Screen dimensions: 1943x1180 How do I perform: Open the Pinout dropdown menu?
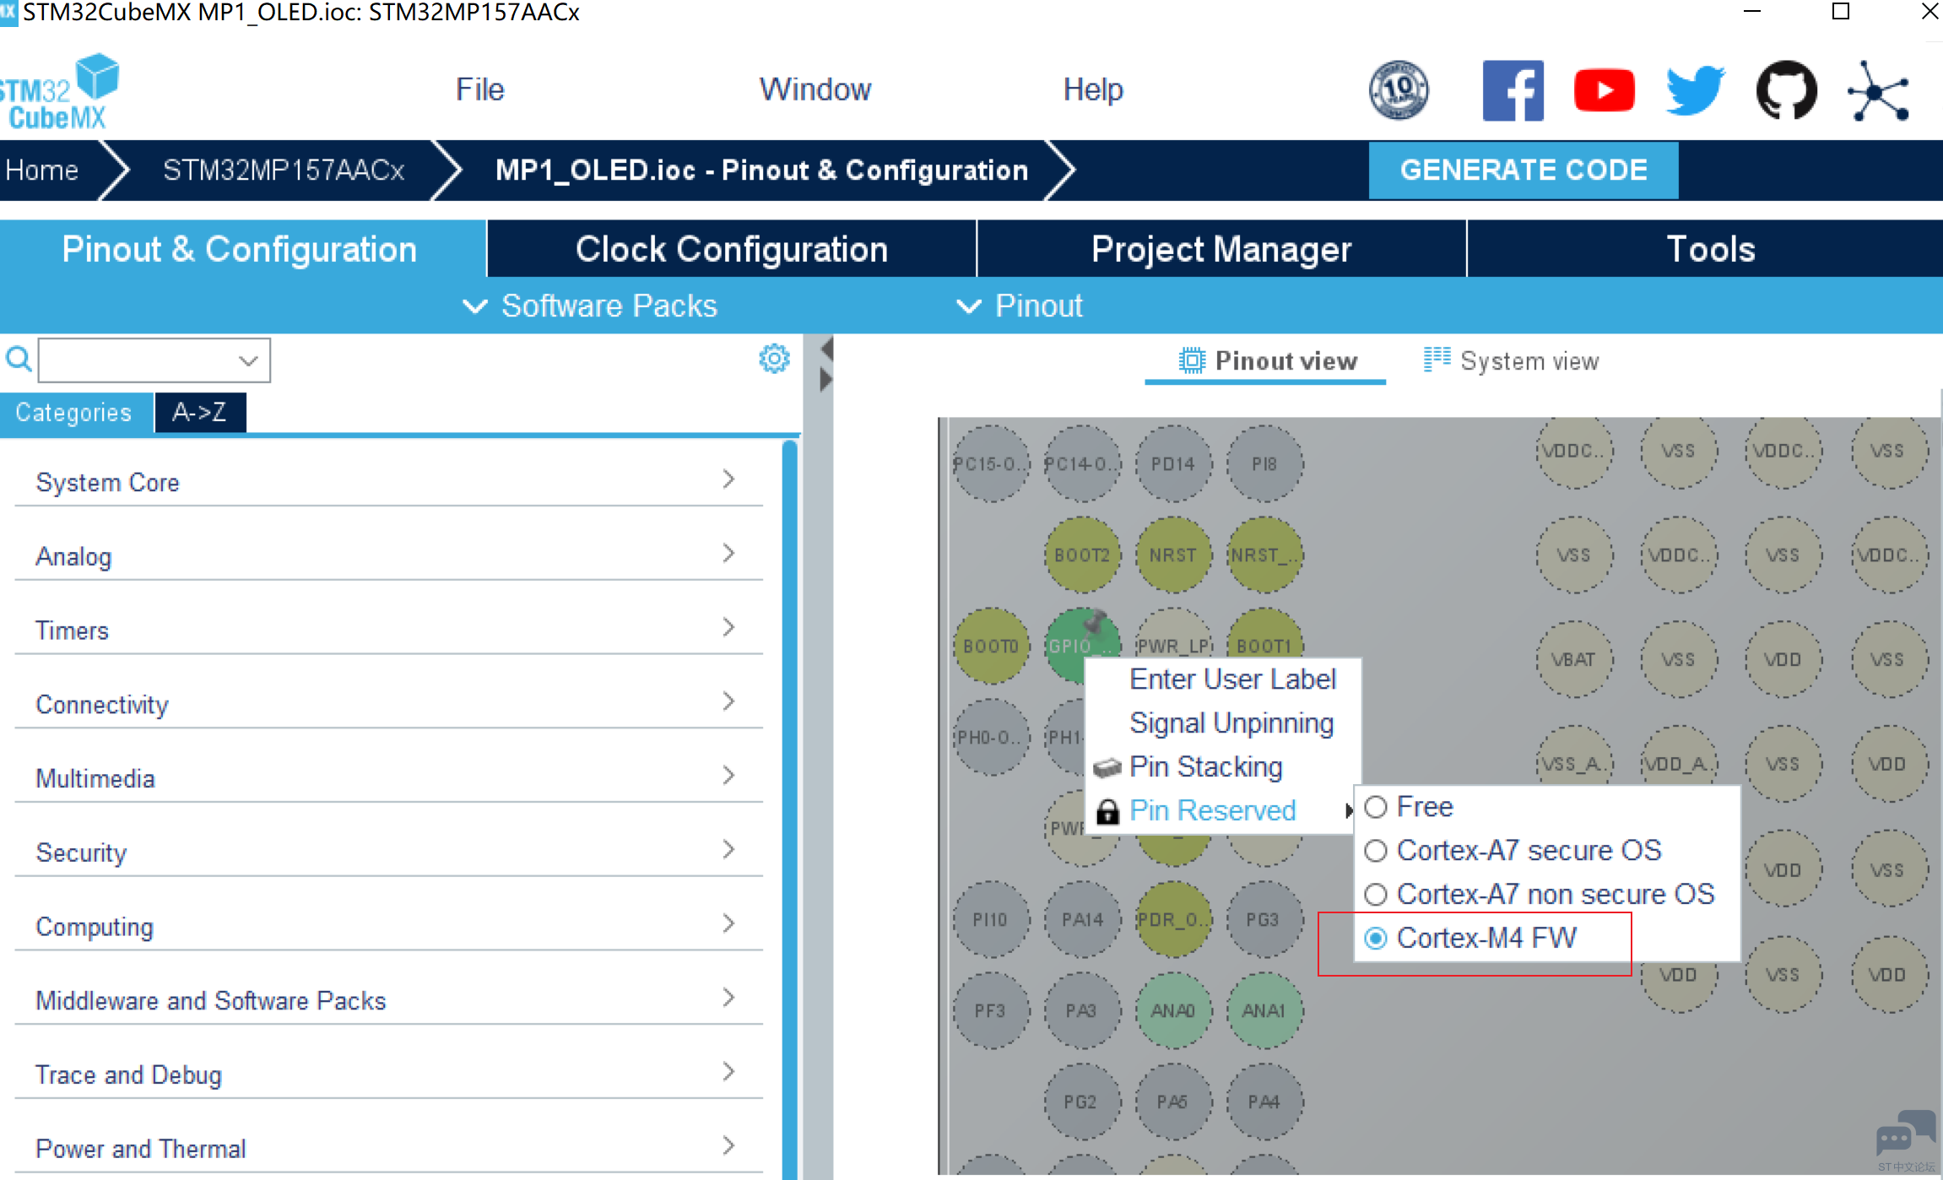click(1020, 306)
